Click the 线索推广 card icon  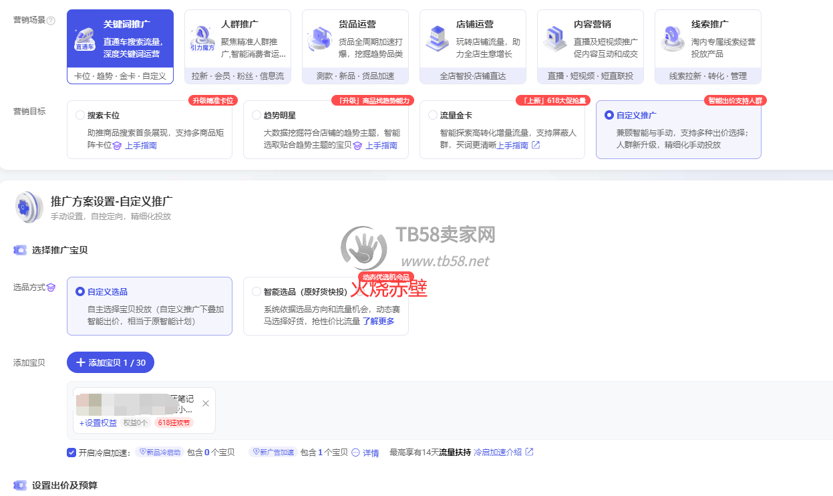[x=673, y=39]
